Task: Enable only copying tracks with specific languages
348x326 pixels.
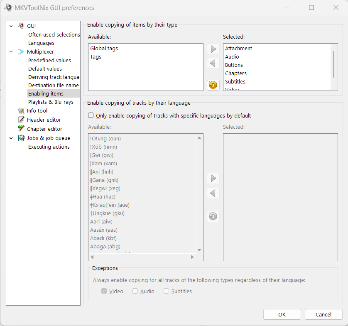Action: coord(169,115)
